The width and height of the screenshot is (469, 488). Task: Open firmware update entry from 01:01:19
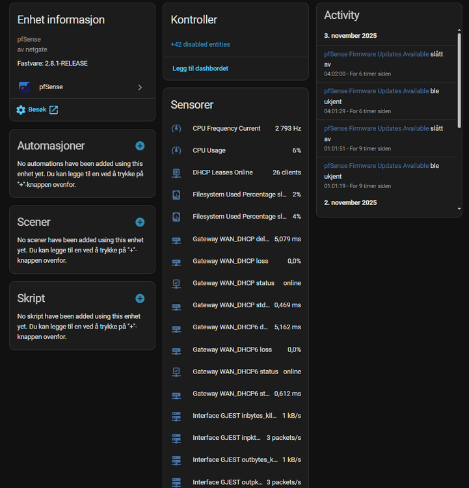click(376, 166)
